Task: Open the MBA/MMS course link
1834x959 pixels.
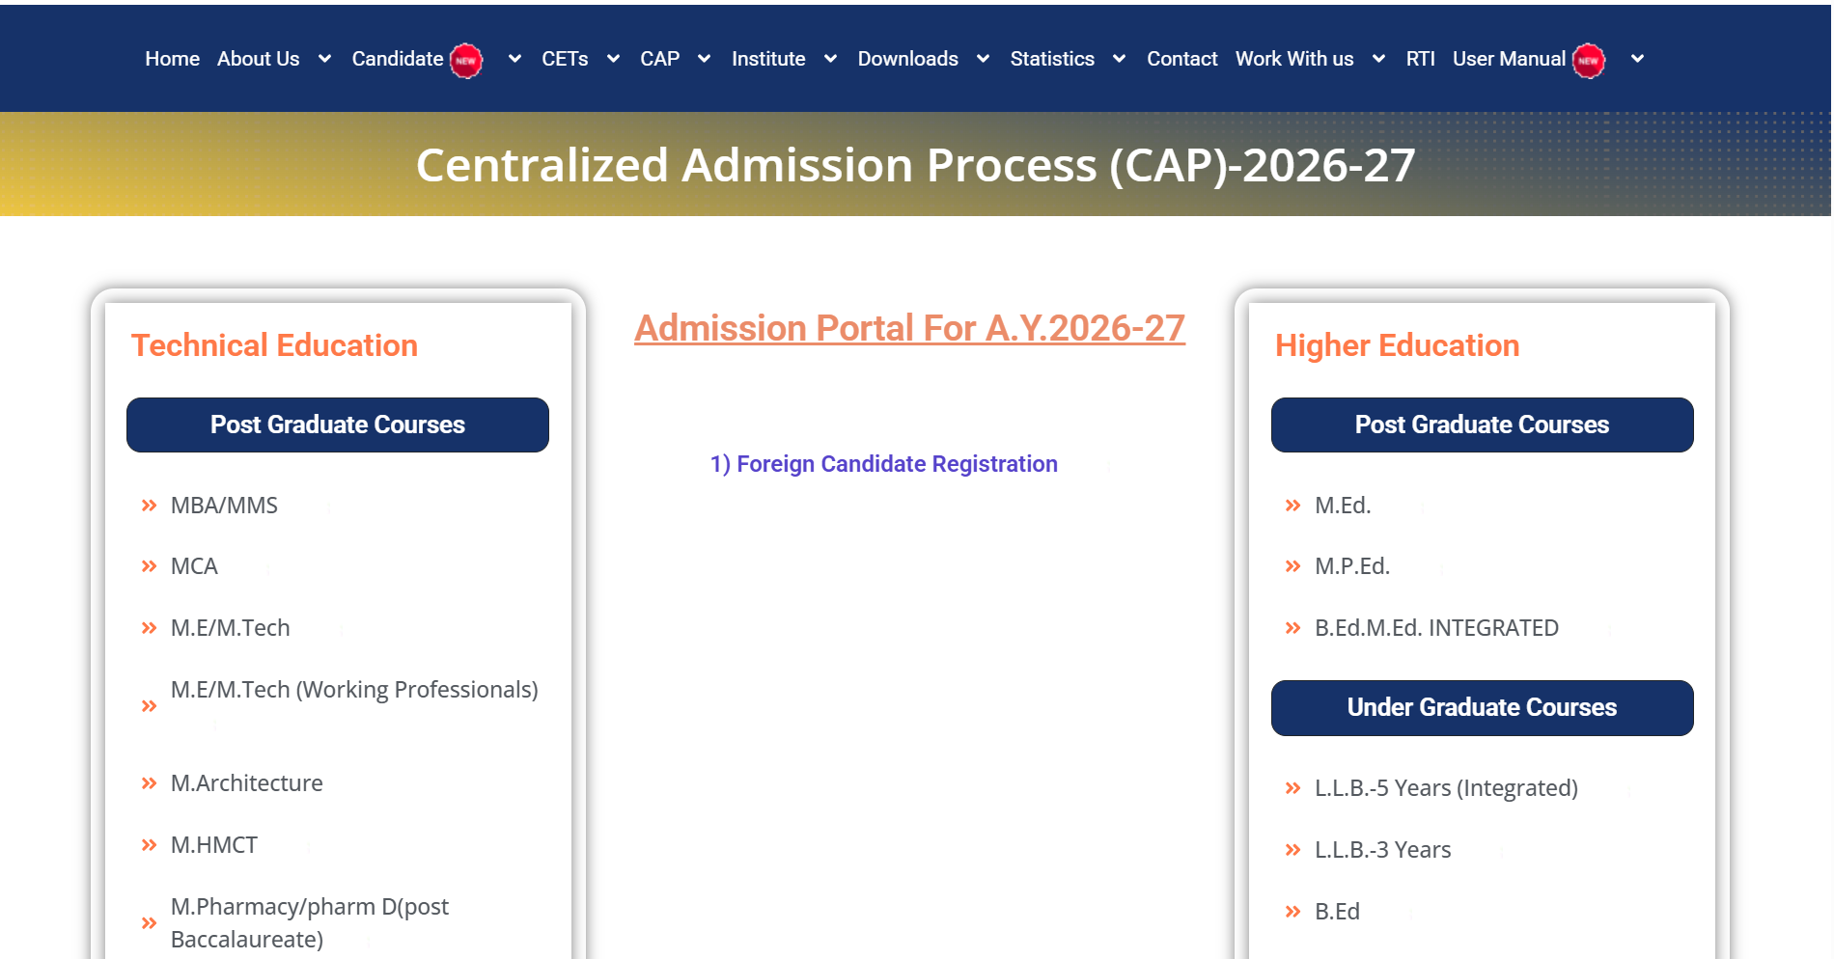Action: [x=224, y=506]
